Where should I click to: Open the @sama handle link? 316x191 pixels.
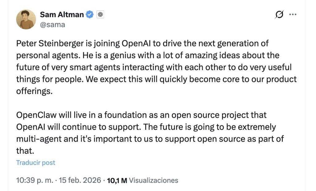click(x=52, y=25)
